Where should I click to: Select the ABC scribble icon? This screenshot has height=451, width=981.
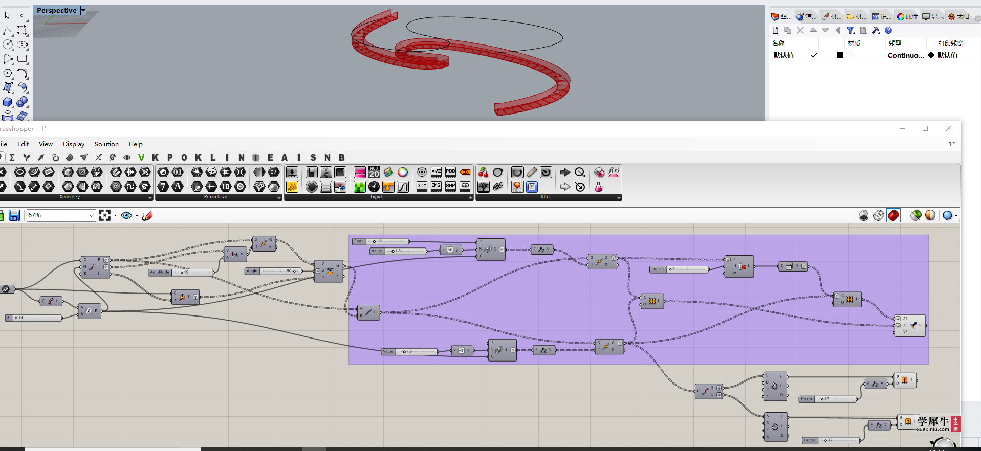pos(497,187)
